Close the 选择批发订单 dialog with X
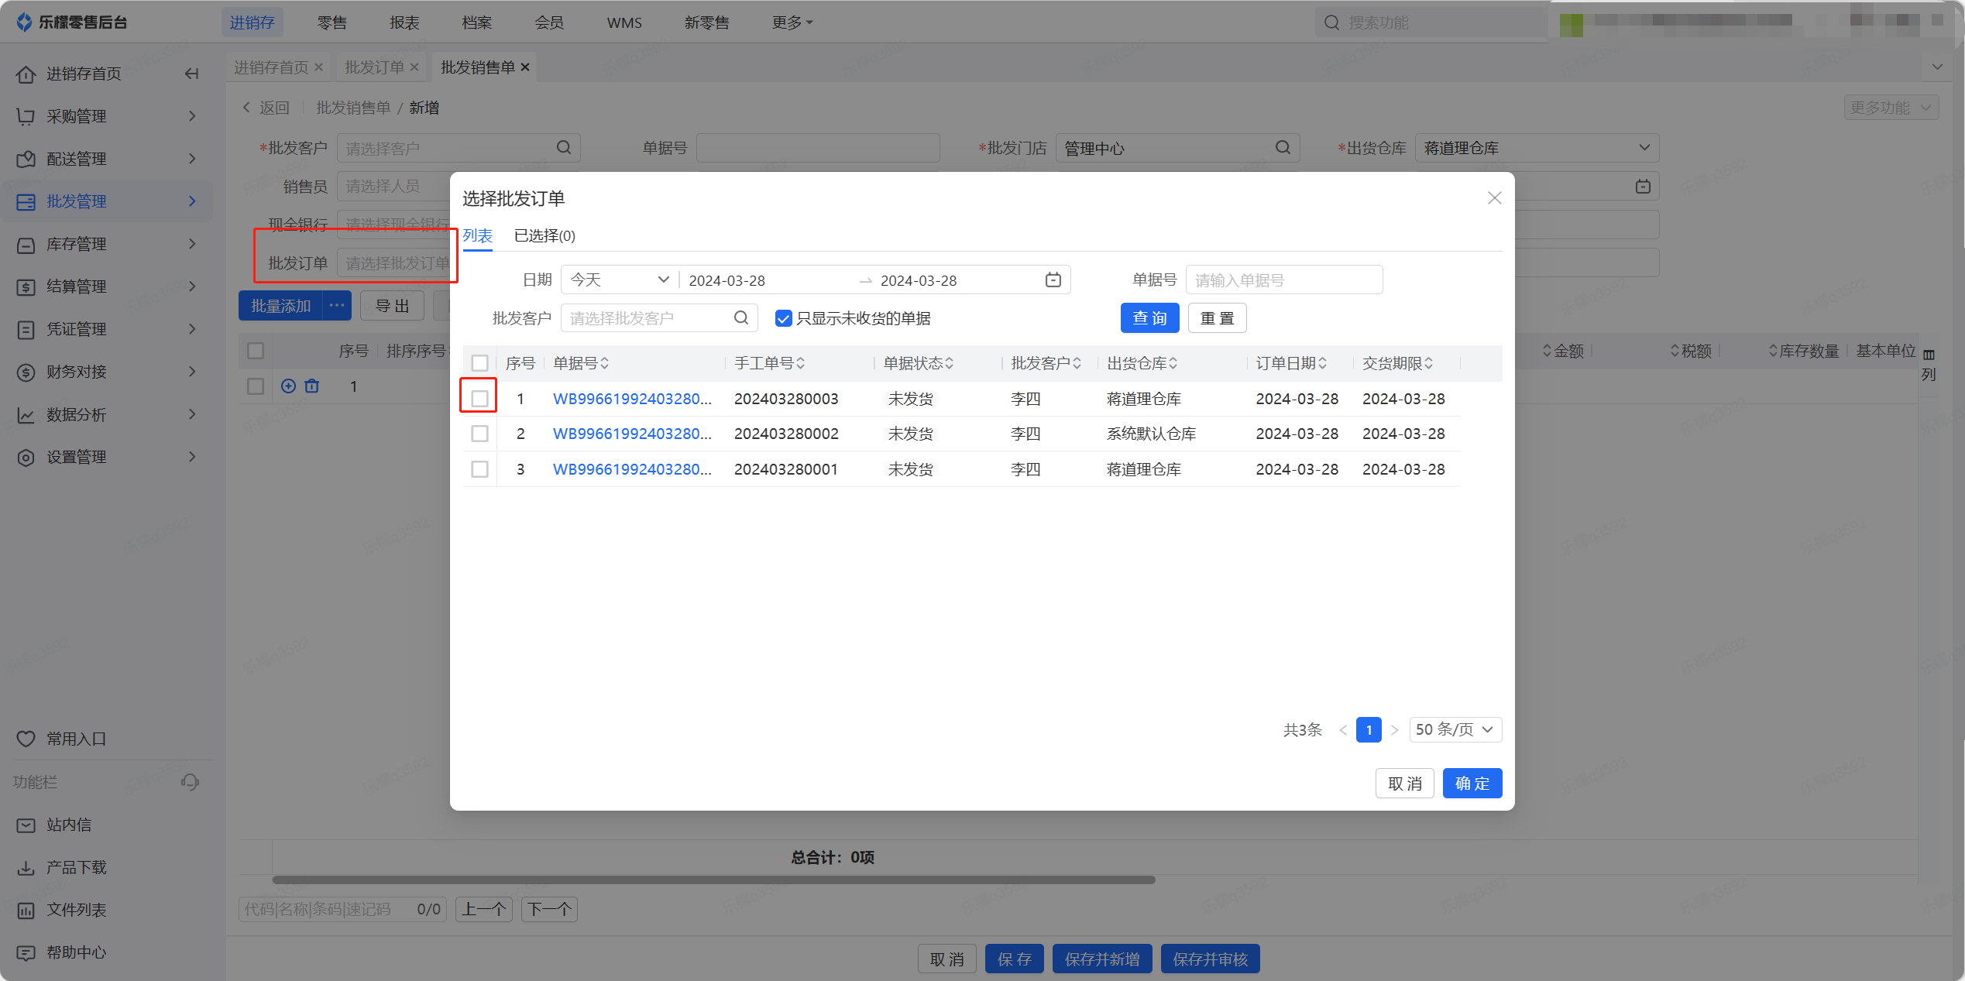The height and width of the screenshot is (981, 1965). pyautogui.click(x=1494, y=198)
